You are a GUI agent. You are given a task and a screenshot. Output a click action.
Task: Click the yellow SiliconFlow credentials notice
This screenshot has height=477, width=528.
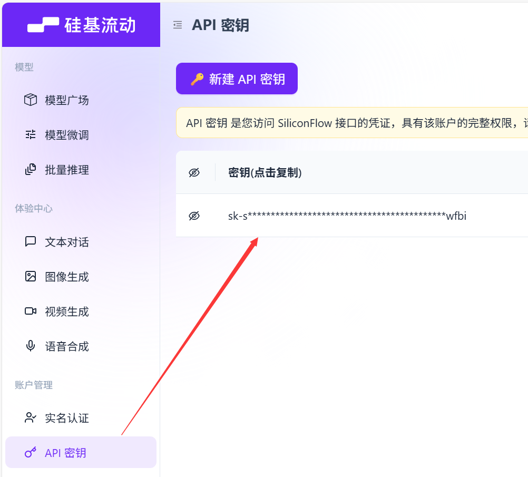pos(352,123)
